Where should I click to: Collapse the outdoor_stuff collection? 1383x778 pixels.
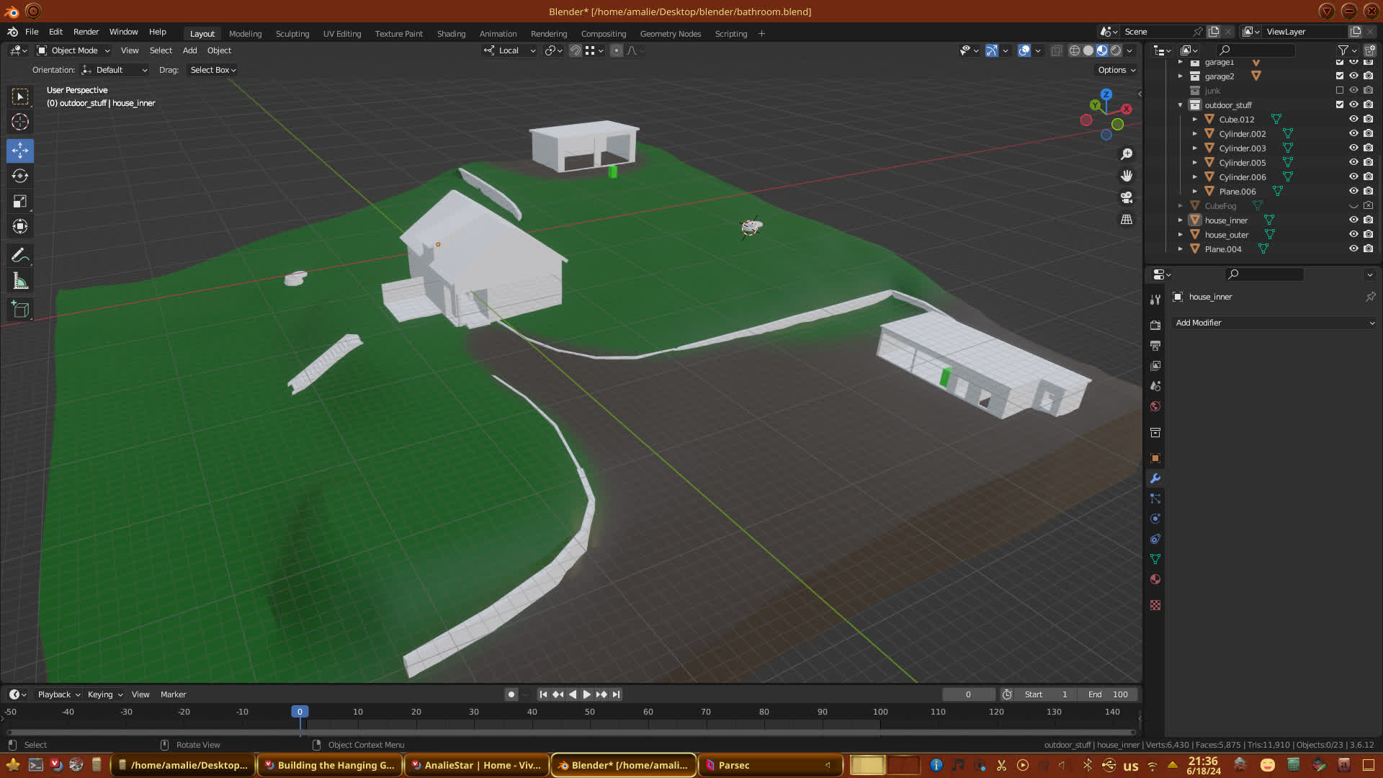1181,105
